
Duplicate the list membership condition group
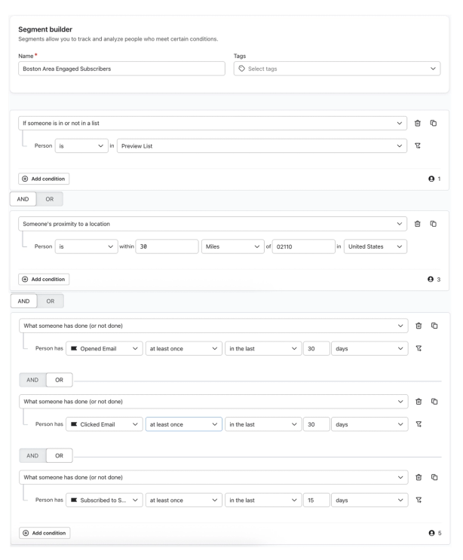[434, 123]
